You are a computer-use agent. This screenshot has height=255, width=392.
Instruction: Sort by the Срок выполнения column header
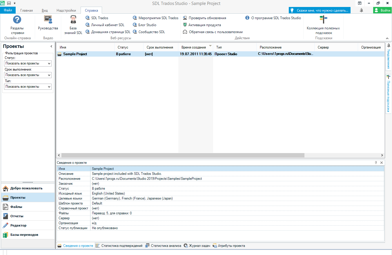(x=161, y=47)
